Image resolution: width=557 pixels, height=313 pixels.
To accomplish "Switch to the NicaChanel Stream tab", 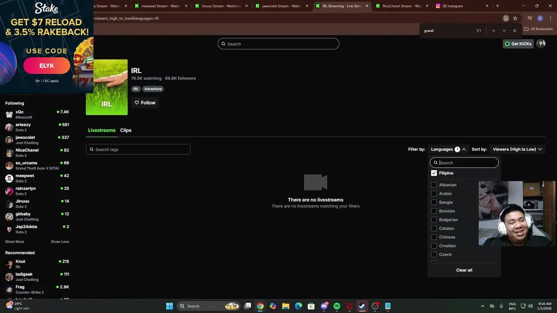I will (402, 6).
